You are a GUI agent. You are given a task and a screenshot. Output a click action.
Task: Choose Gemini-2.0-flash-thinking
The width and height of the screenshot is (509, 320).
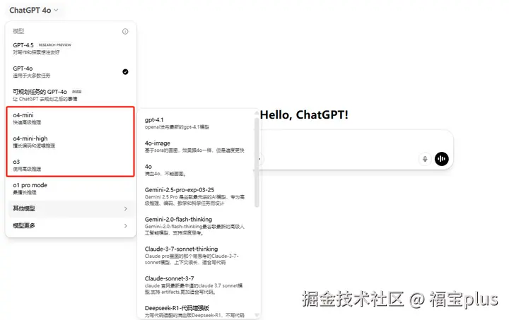pos(196,225)
